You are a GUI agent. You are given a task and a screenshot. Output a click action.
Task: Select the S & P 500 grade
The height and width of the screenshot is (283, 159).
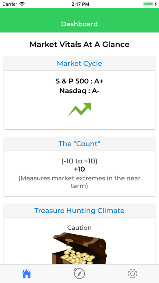point(79,81)
